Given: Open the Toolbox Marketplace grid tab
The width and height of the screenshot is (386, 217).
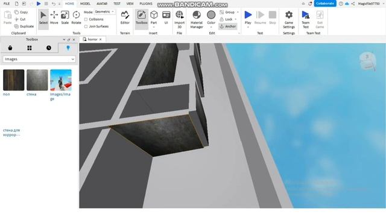Looking at the screenshot, I should pos(30,48).
